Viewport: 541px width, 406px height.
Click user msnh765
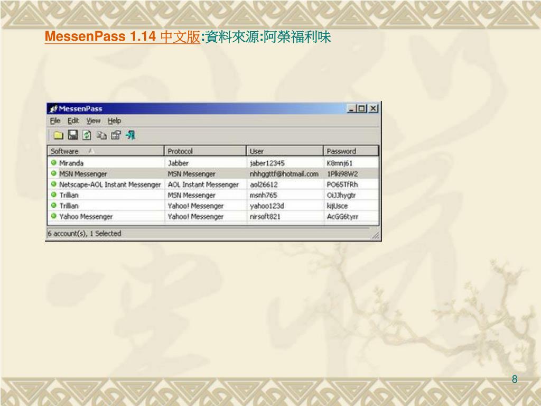click(x=263, y=195)
